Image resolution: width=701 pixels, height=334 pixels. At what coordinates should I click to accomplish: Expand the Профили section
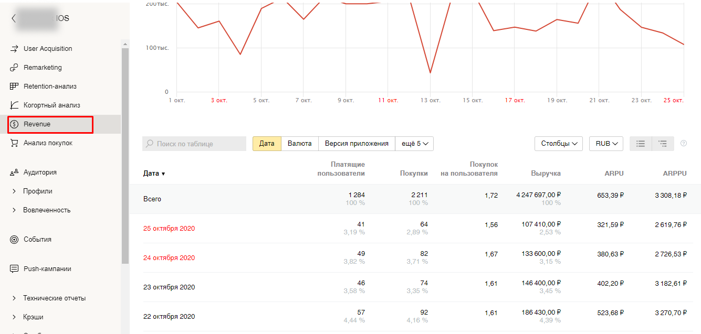[14, 191]
